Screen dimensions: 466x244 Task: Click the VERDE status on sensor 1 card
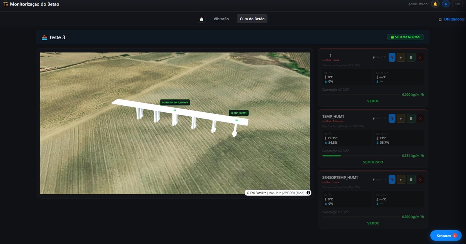tap(373, 101)
